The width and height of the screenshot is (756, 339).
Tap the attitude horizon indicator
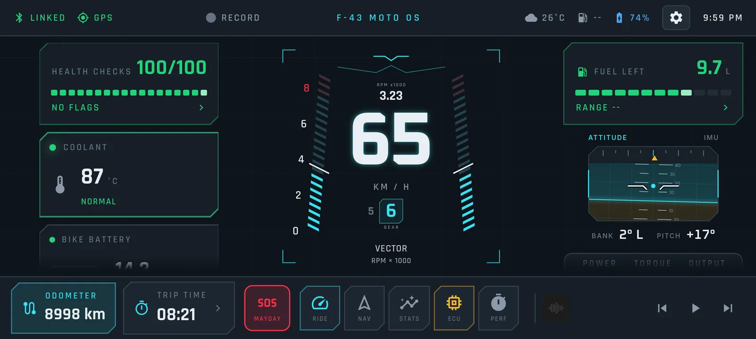[x=653, y=184]
